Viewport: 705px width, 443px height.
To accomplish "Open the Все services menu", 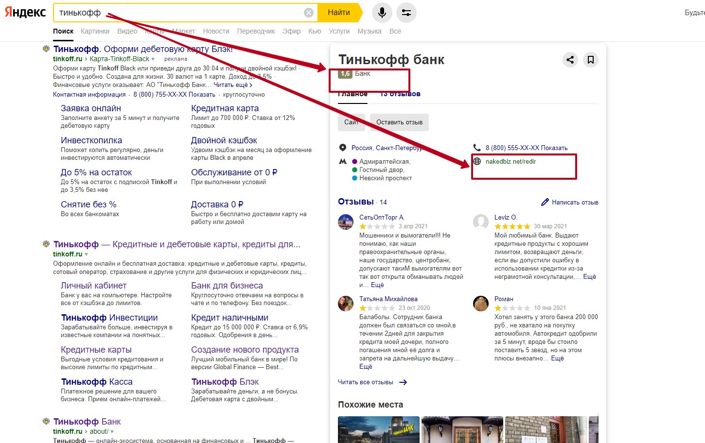I will pos(395,31).
